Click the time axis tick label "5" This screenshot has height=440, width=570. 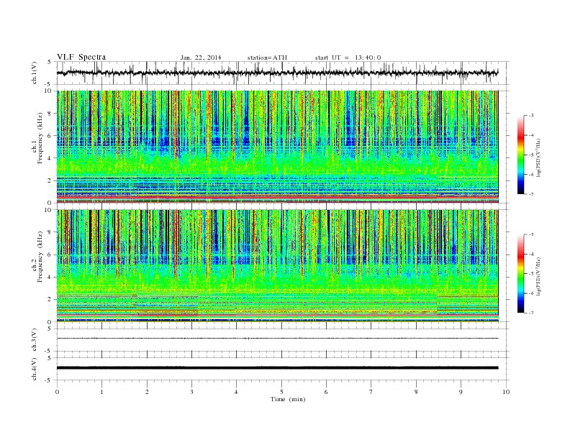point(281,392)
